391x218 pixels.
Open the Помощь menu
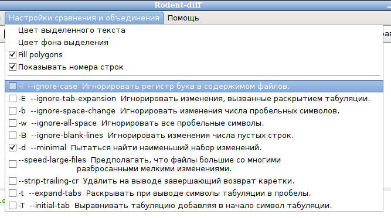point(183,18)
